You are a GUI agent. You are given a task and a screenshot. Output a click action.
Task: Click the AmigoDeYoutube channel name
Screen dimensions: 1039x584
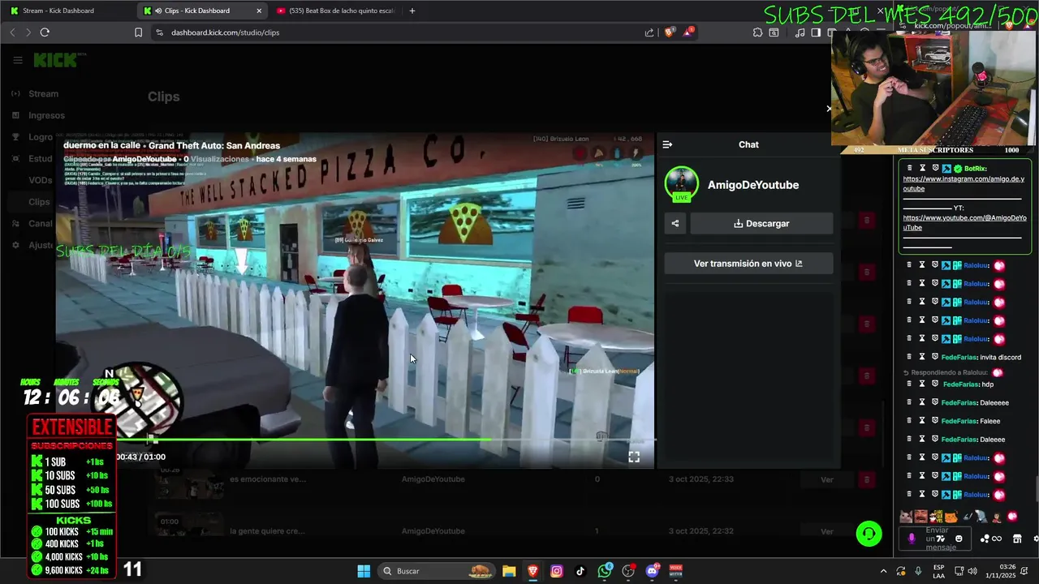(x=753, y=185)
